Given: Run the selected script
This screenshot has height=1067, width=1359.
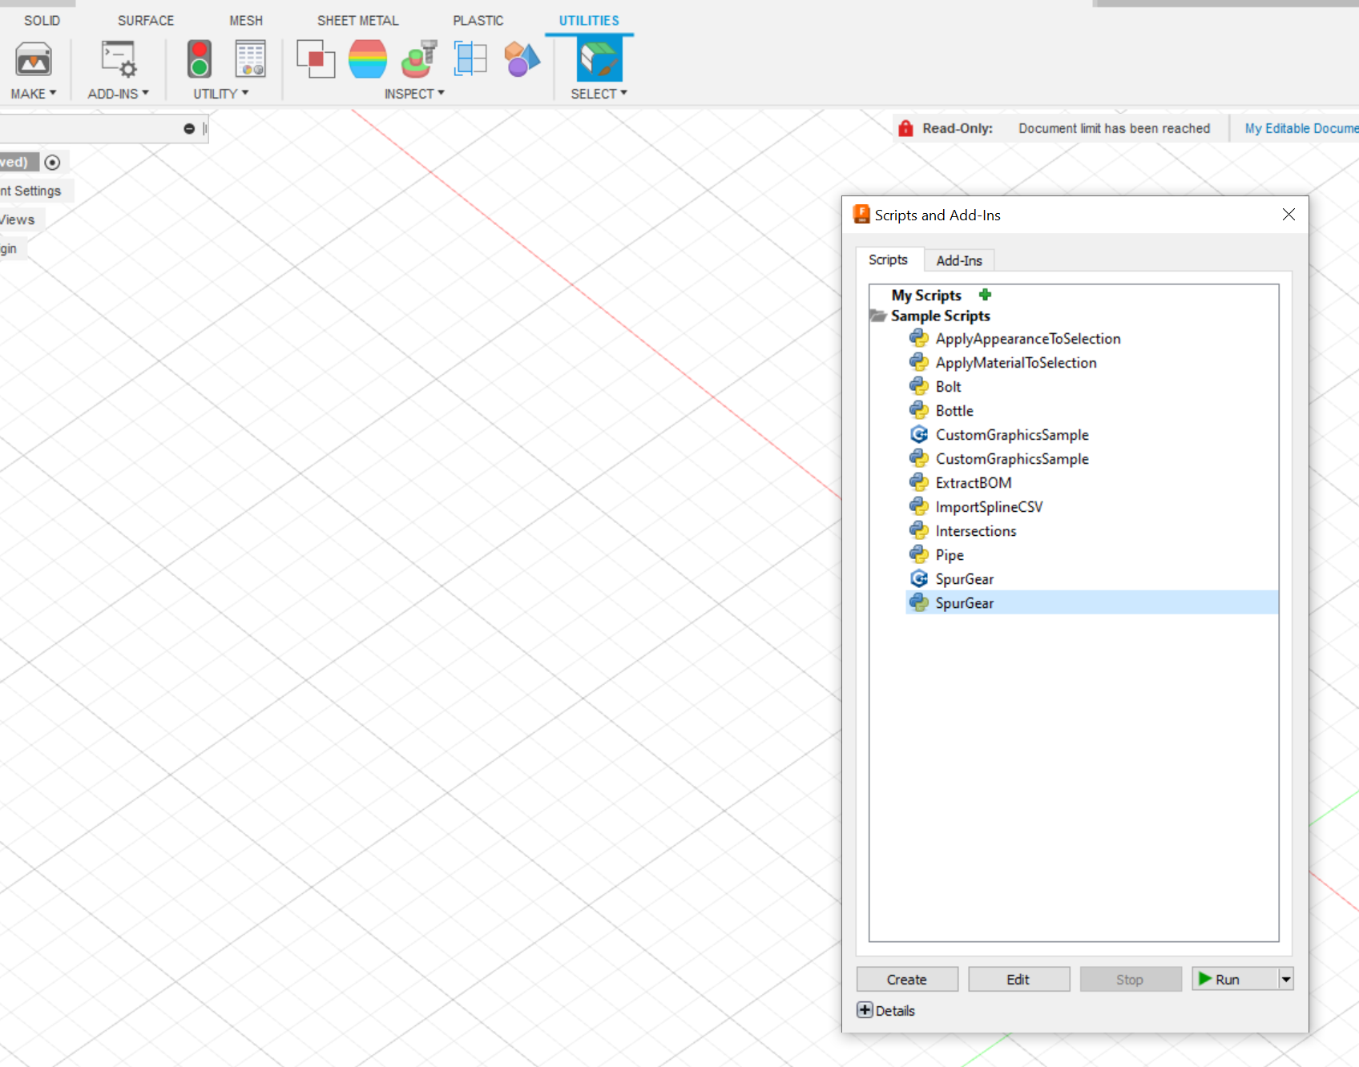Looking at the screenshot, I should pyautogui.click(x=1235, y=979).
